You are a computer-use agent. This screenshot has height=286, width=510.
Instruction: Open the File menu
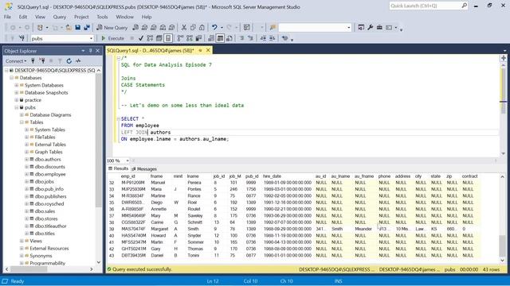[7, 17]
